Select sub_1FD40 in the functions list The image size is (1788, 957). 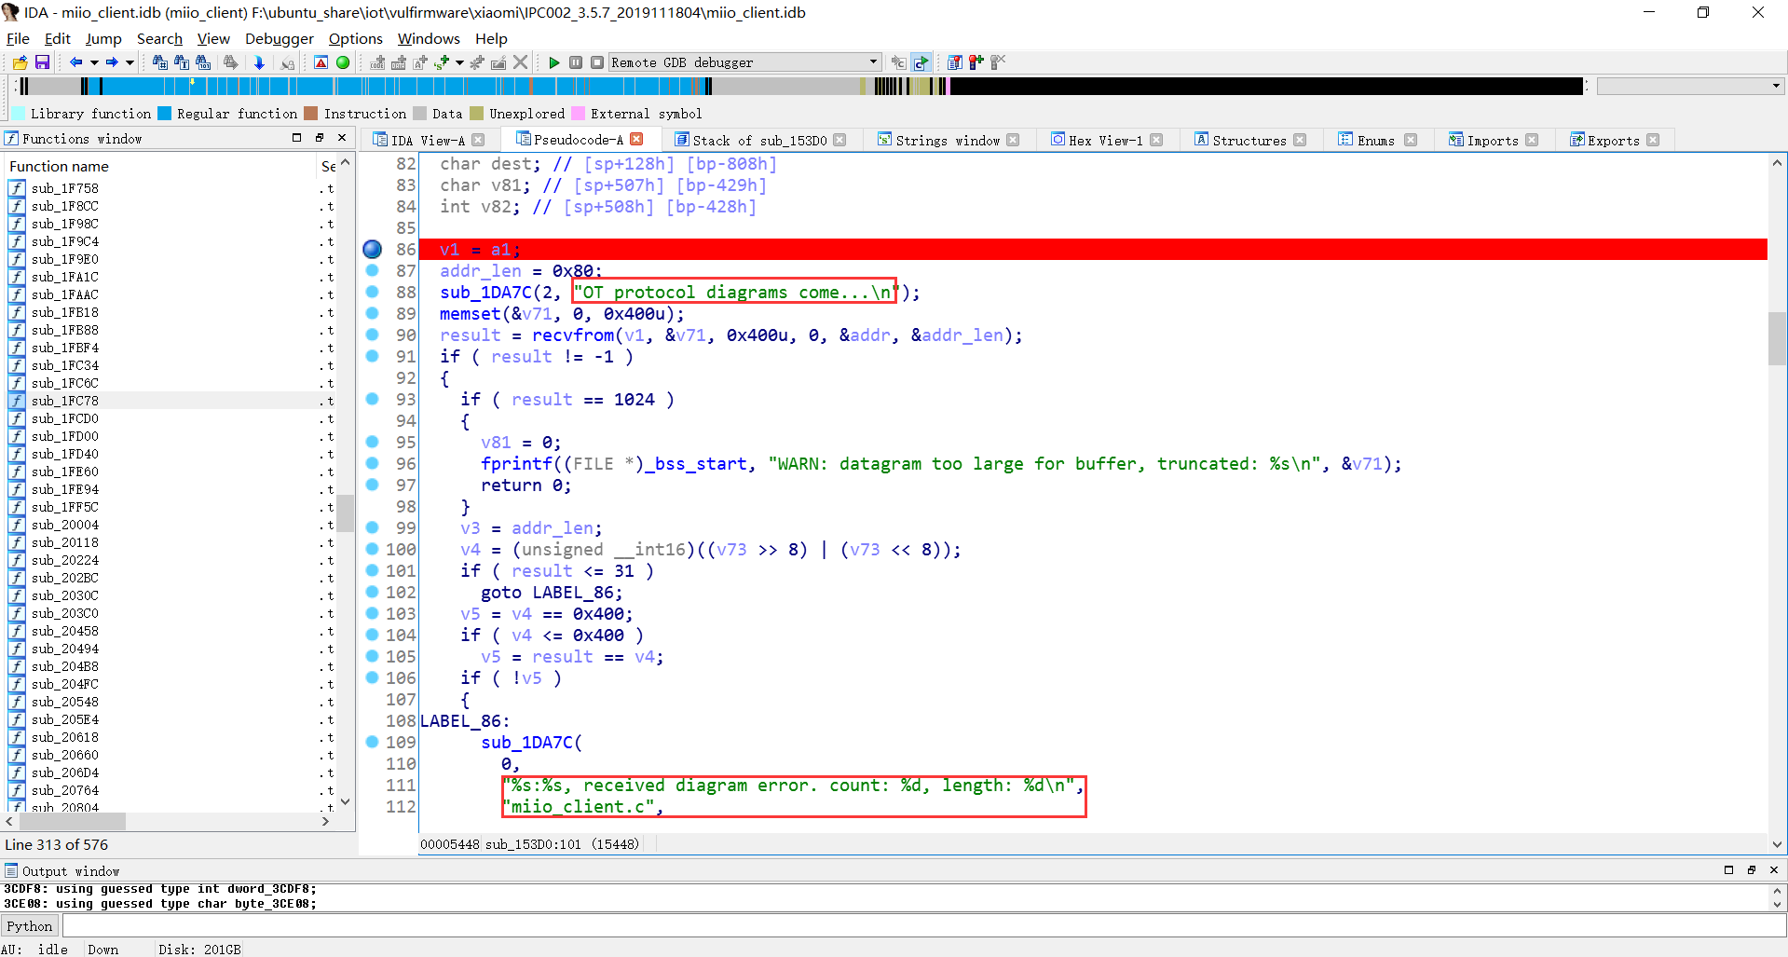point(65,454)
